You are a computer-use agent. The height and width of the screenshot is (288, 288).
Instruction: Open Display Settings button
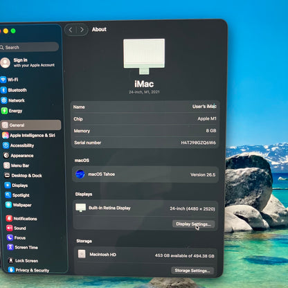(x=193, y=224)
